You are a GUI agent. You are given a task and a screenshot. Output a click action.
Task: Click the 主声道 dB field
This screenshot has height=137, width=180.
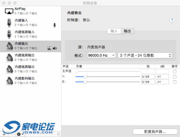tap(162, 72)
